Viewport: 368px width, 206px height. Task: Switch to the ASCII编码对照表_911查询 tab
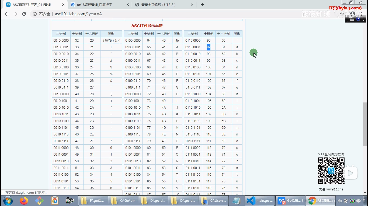click(35, 5)
